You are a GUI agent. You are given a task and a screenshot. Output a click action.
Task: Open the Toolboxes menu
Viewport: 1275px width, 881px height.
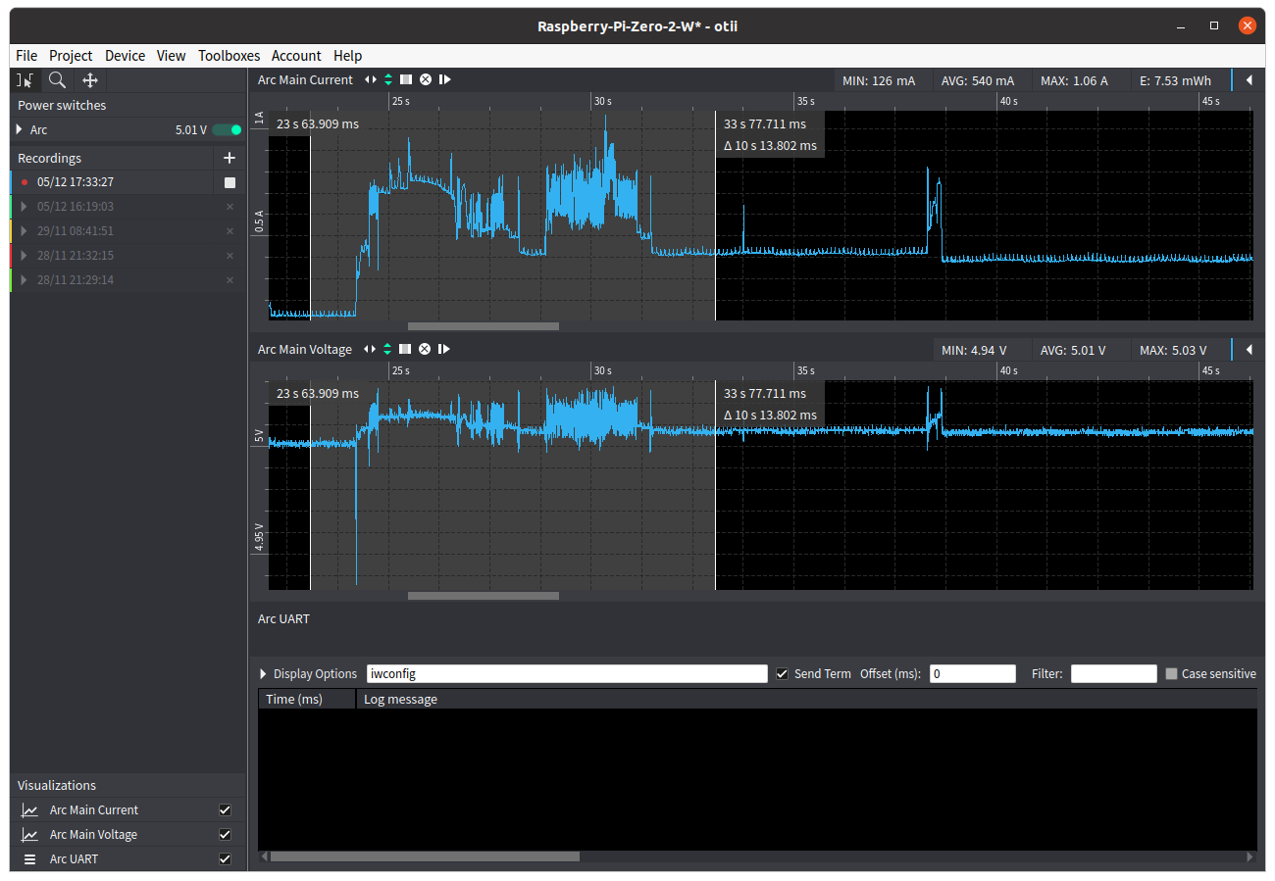click(229, 56)
